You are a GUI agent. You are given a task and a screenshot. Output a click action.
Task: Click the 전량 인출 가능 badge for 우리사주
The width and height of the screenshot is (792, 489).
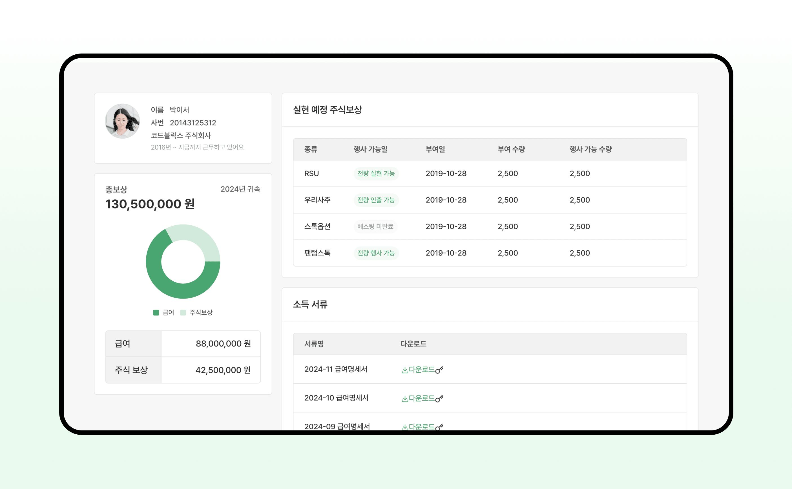click(376, 200)
